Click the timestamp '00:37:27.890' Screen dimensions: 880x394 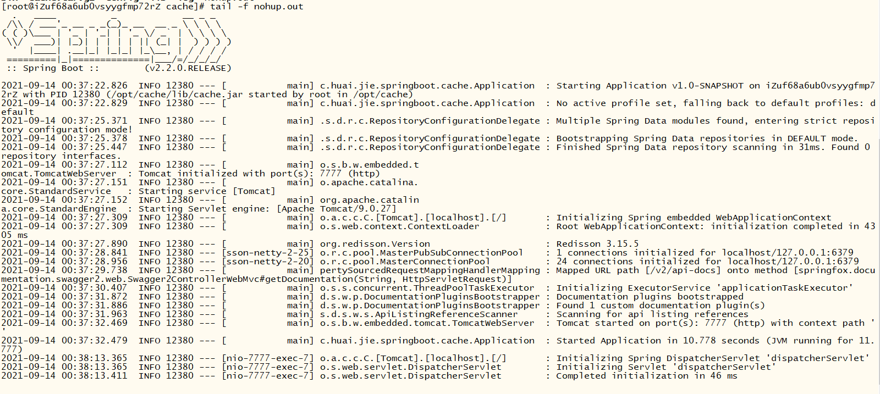(95, 244)
